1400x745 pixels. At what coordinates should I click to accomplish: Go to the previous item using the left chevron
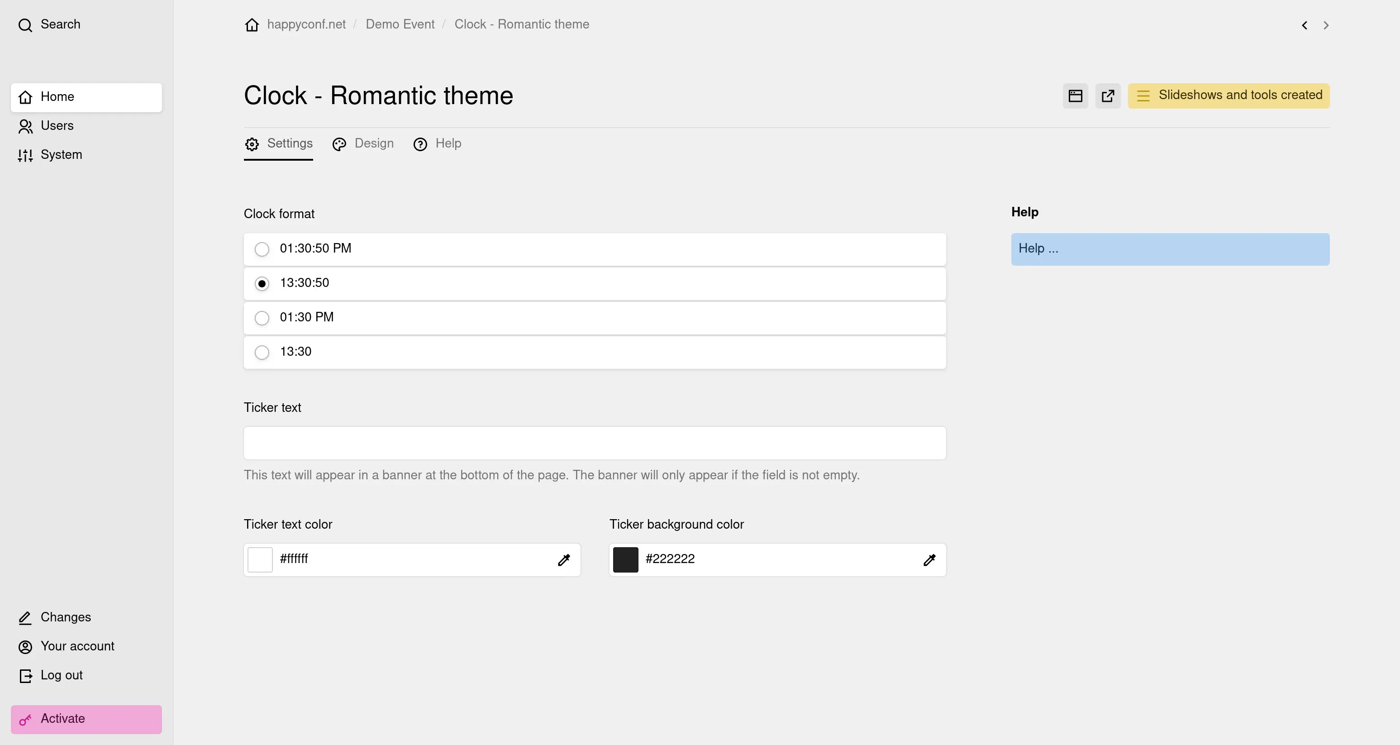(x=1305, y=25)
